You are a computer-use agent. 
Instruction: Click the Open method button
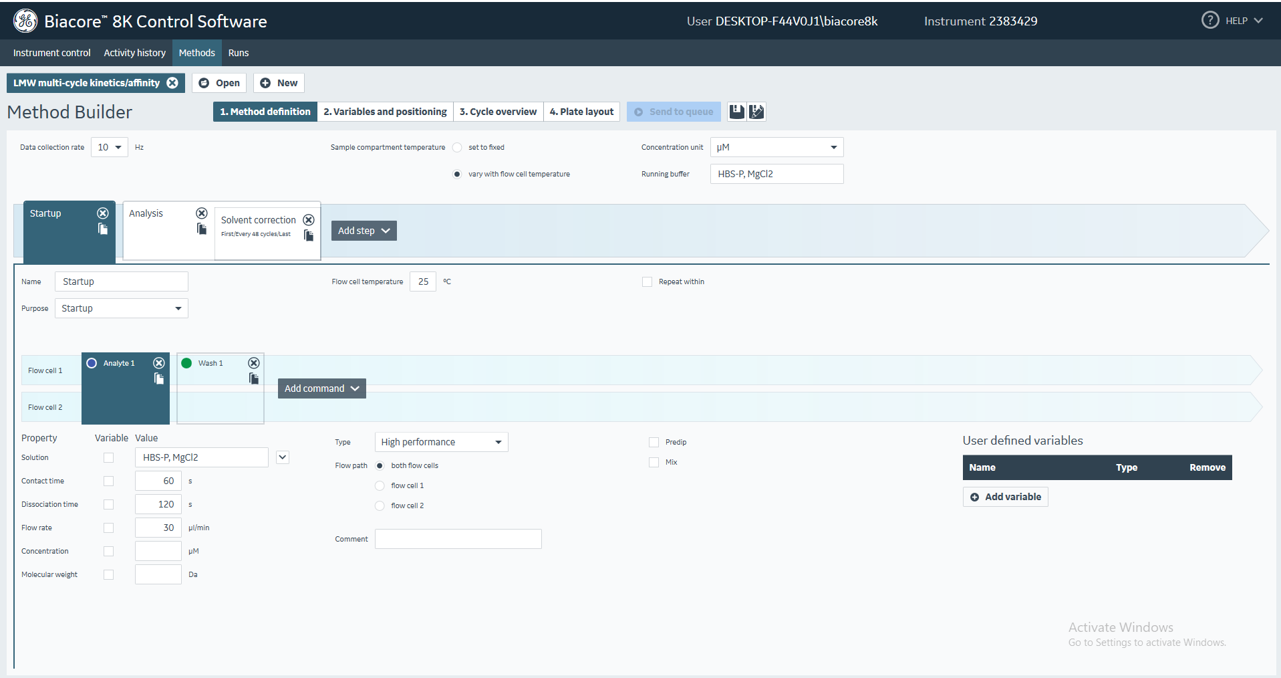[x=219, y=83]
